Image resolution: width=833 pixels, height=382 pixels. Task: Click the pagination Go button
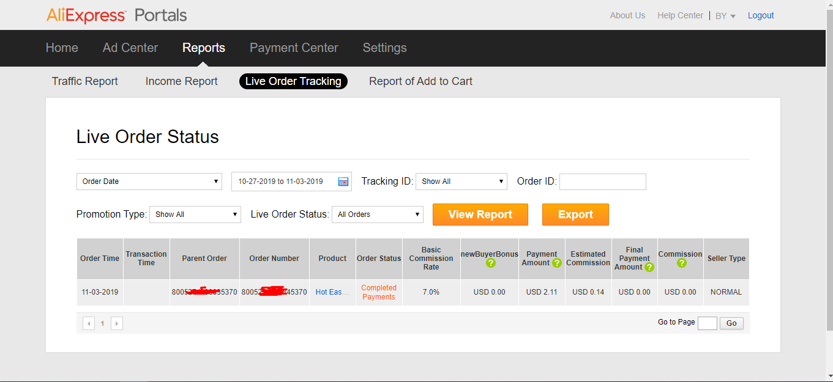click(731, 323)
